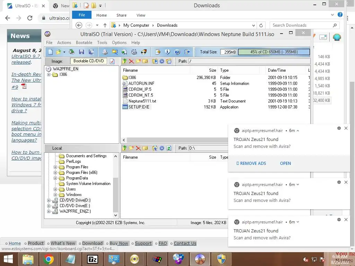Click the Save As toolbar icon
Screen dimensions: 355x266
point(91,52)
